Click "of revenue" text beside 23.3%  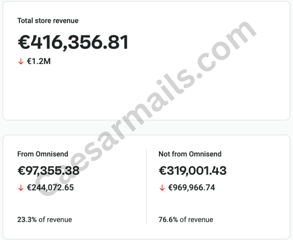[55, 220]
